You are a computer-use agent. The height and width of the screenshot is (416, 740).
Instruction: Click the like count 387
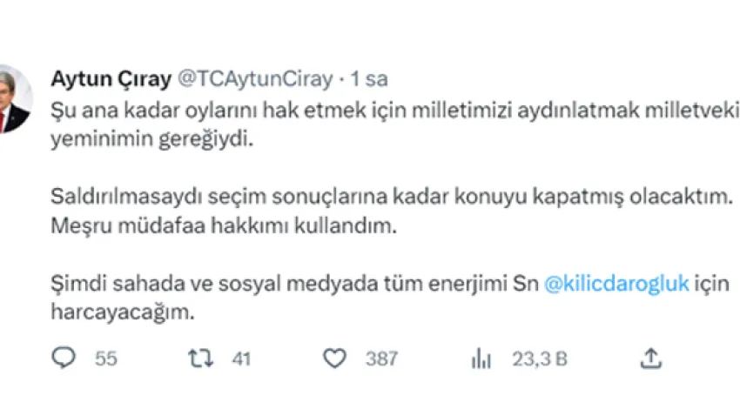pyautogui.click(x=381, y=358)
